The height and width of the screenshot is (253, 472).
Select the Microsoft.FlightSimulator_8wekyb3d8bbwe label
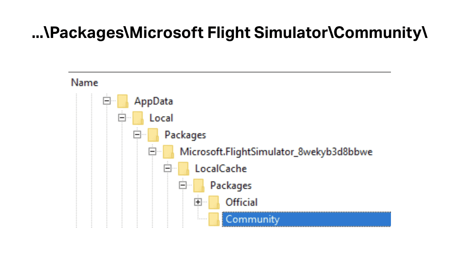(x=276, y=152)
